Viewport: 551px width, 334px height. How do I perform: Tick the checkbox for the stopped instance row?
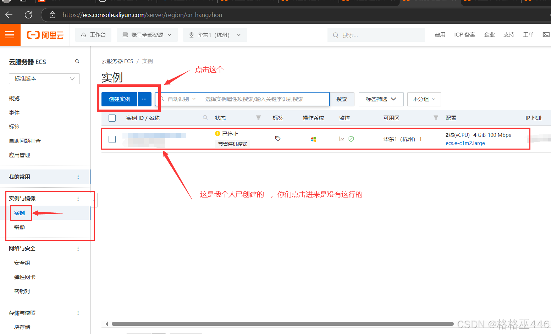tap(112, 139)
